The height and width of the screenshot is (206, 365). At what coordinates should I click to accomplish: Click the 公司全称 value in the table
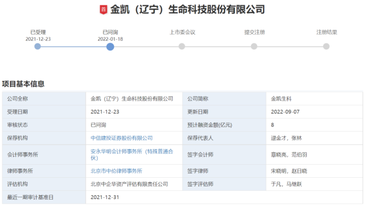tap(132, 99)
